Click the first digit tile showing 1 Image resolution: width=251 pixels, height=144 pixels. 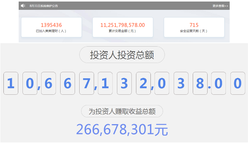(11, 83)
